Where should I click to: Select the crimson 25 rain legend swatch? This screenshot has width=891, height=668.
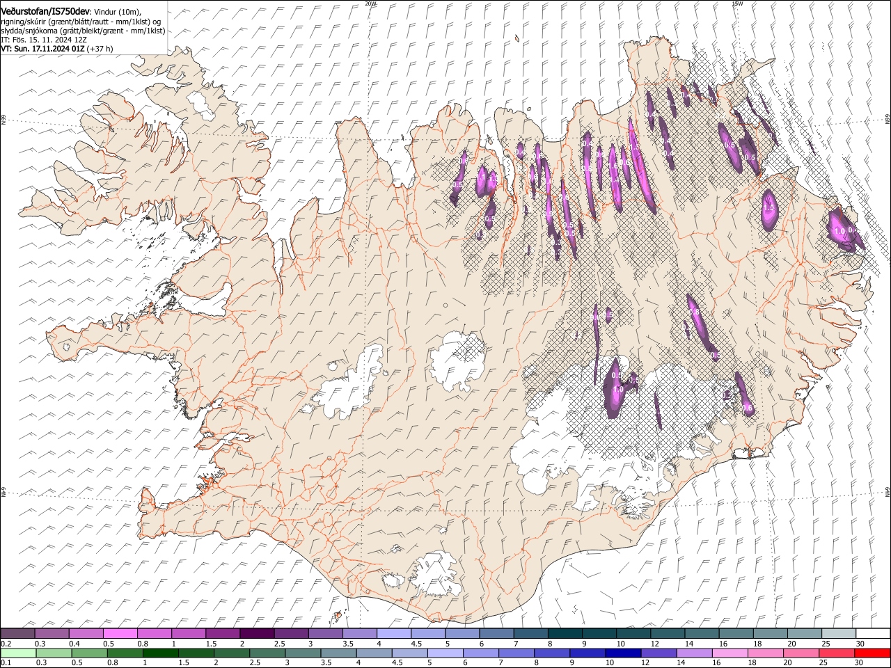(x=836, y=653)
